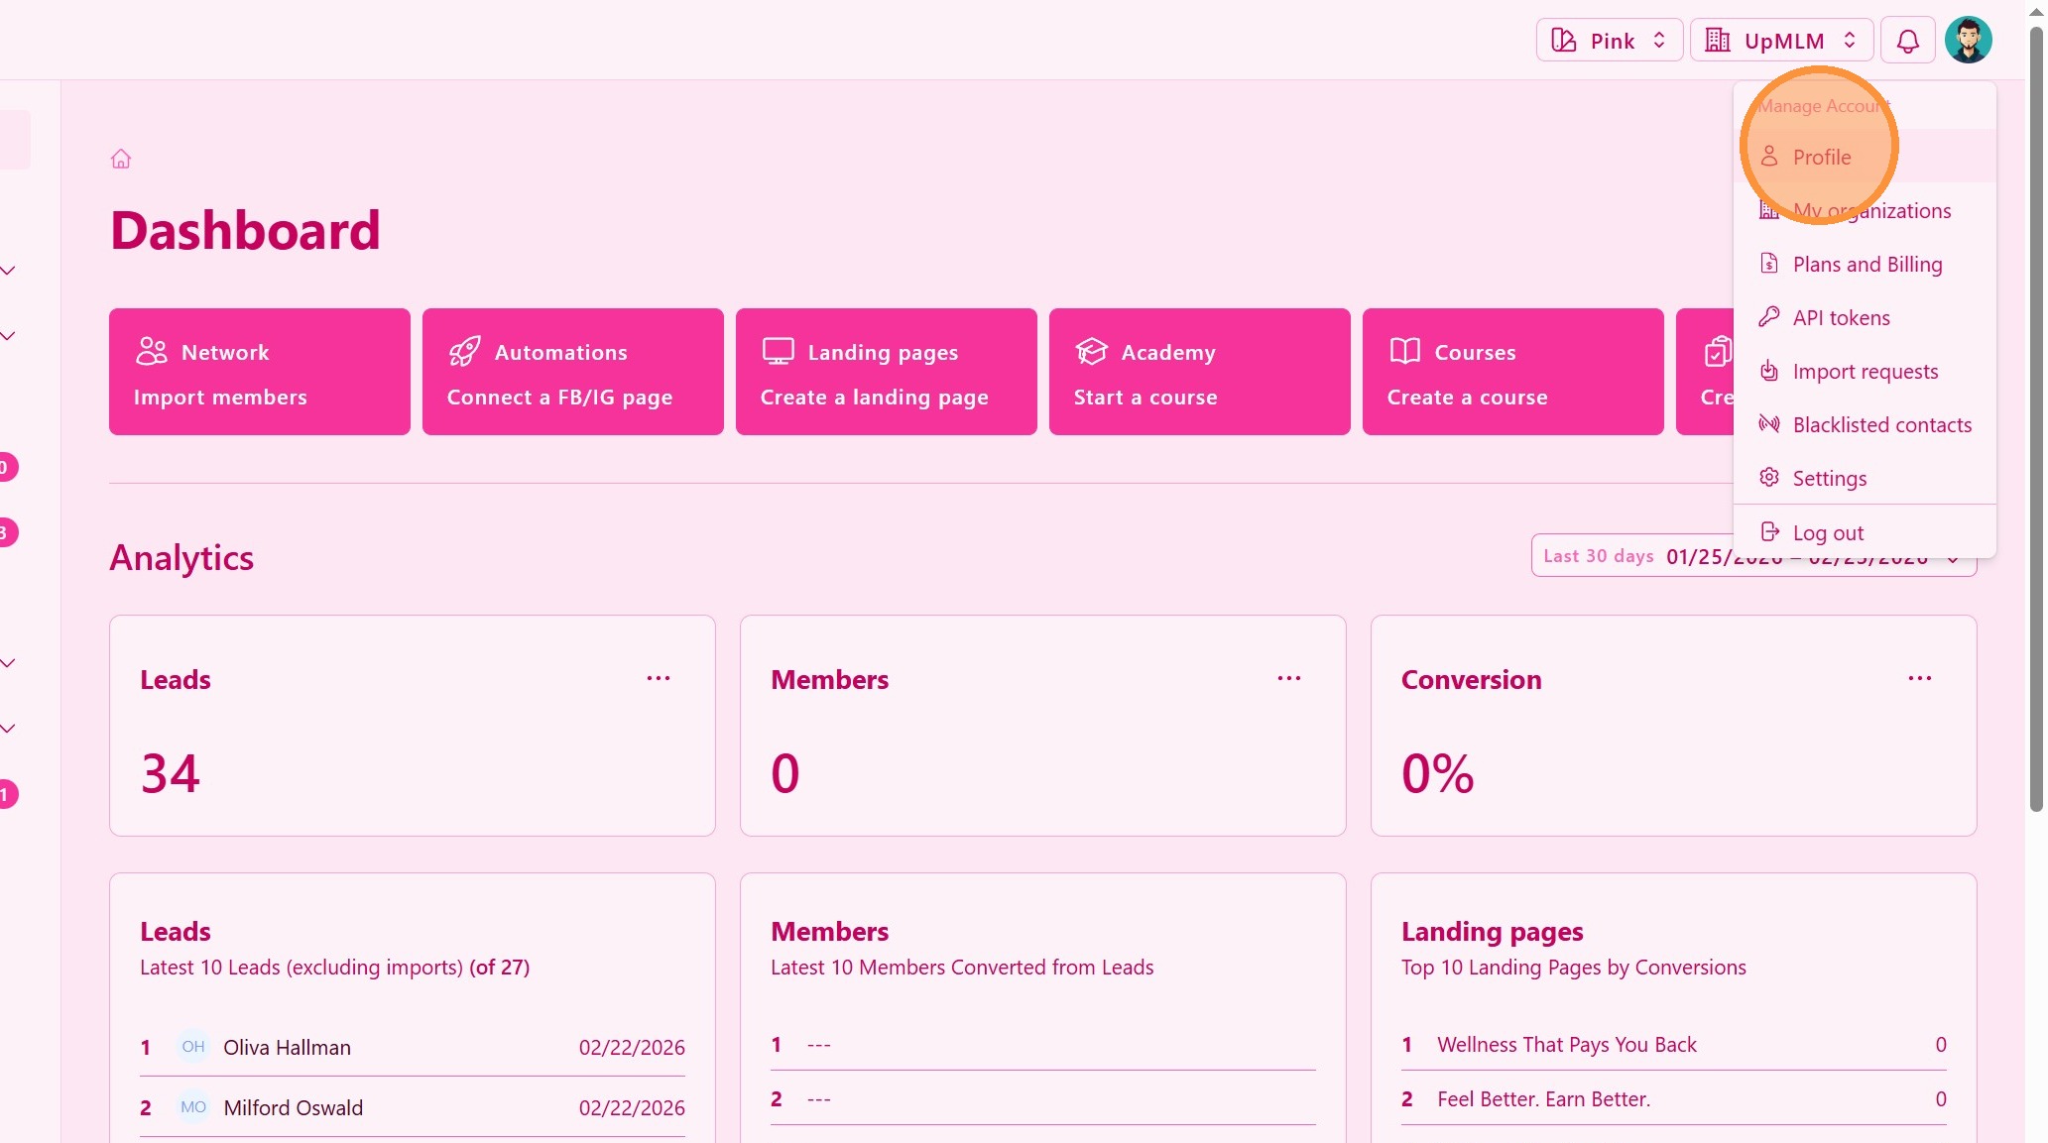Click API tokens key icon
The height and width of the screenshot is (1143, 2048).
coord(1768,317)
